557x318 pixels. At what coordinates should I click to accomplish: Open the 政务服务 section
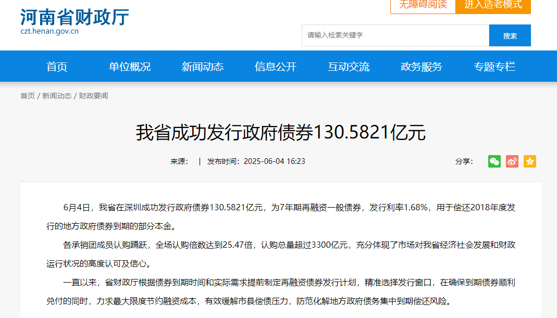pos(421,66)
